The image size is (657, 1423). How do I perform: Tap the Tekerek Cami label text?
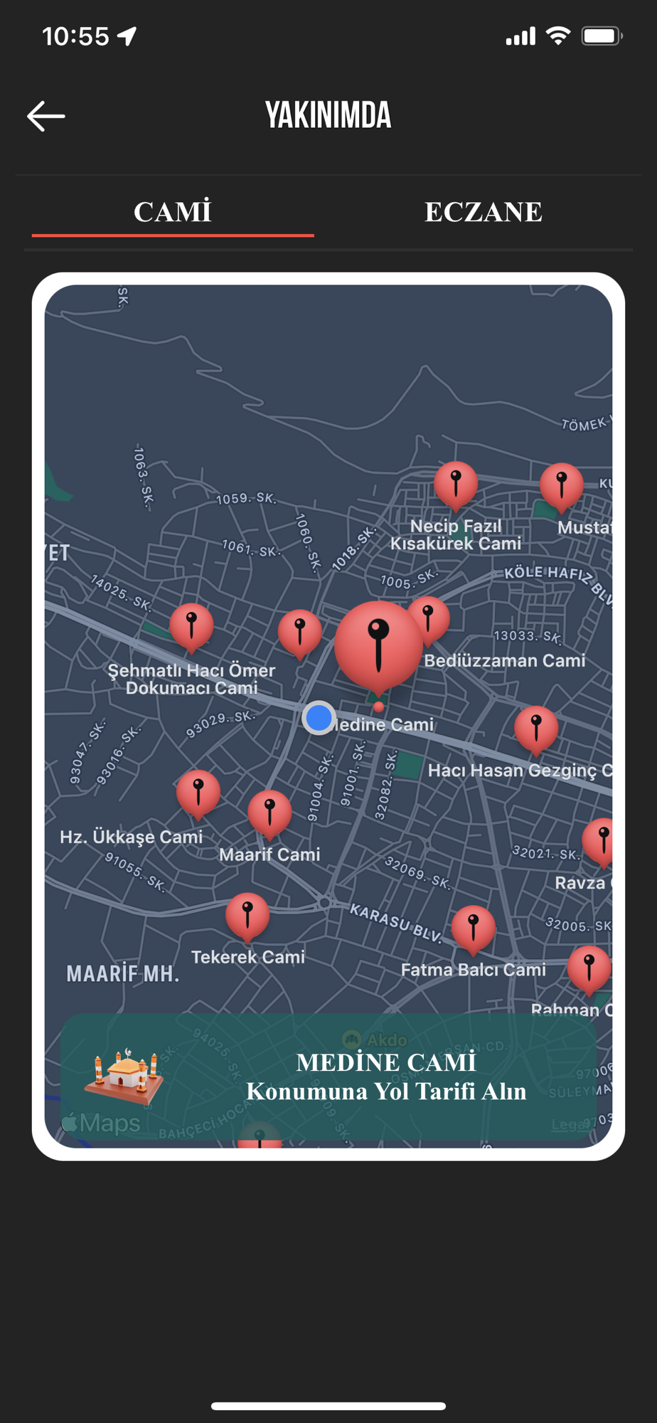[x=248, y=957]
